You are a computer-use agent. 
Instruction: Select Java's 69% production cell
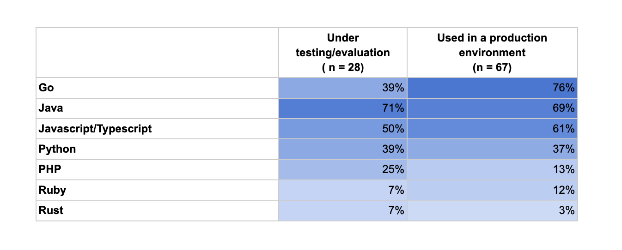[x=492, y=108]
